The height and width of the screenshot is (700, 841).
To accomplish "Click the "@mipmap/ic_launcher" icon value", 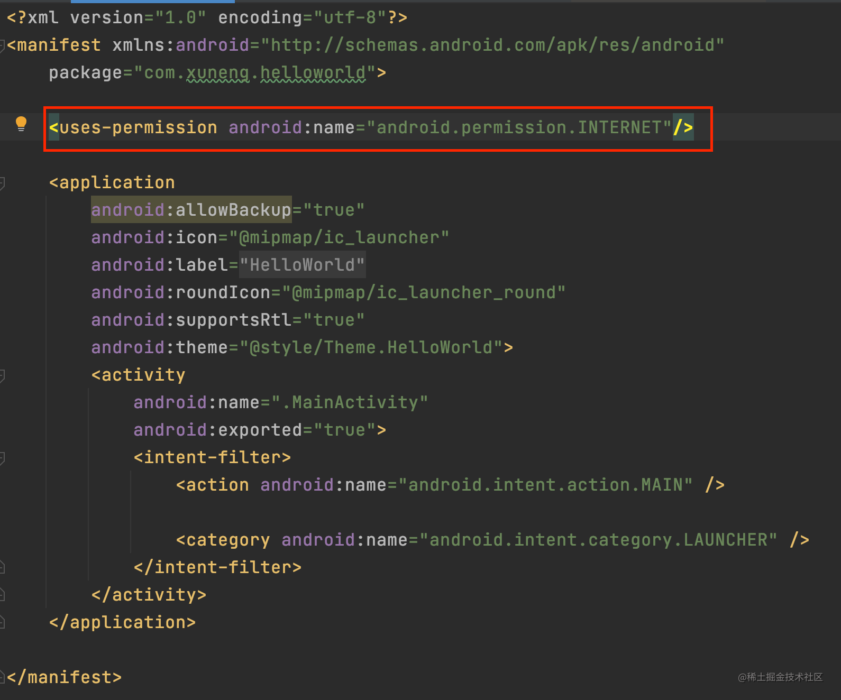I will pyautogui.click(x=339, y=237).
